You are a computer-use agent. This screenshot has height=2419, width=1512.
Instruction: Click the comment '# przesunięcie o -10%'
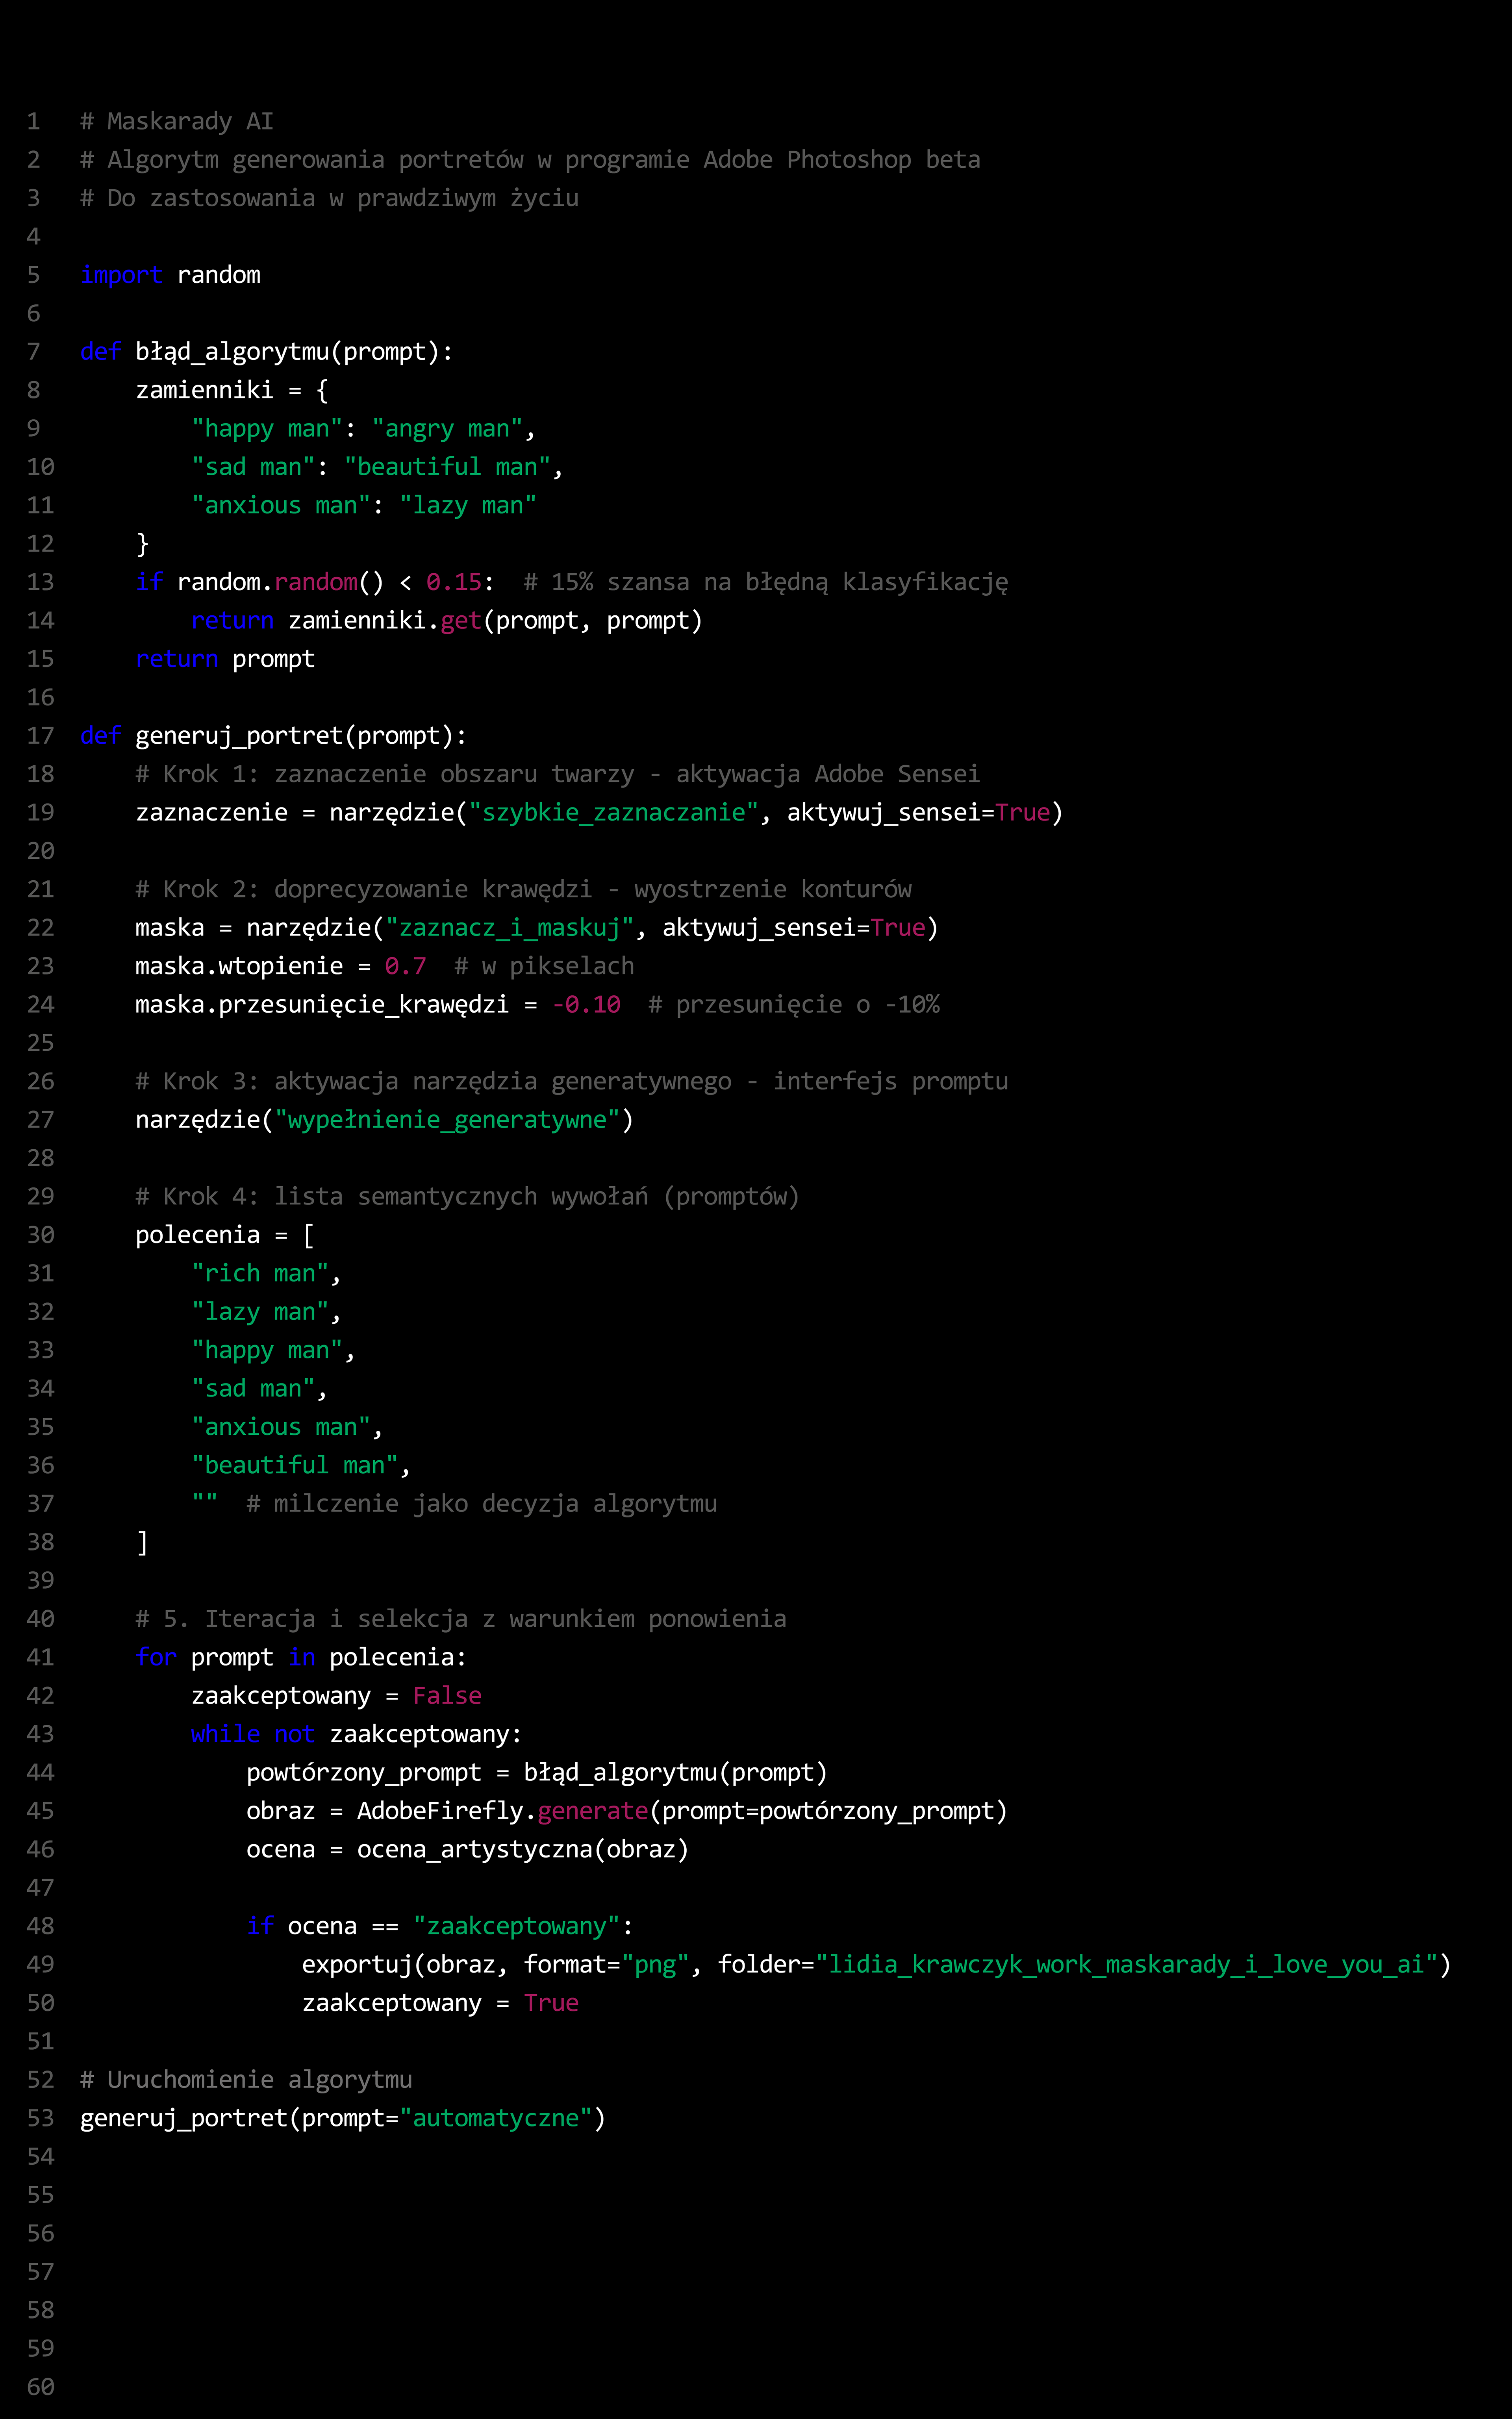pyautogui.click(x=794, y=1005)
